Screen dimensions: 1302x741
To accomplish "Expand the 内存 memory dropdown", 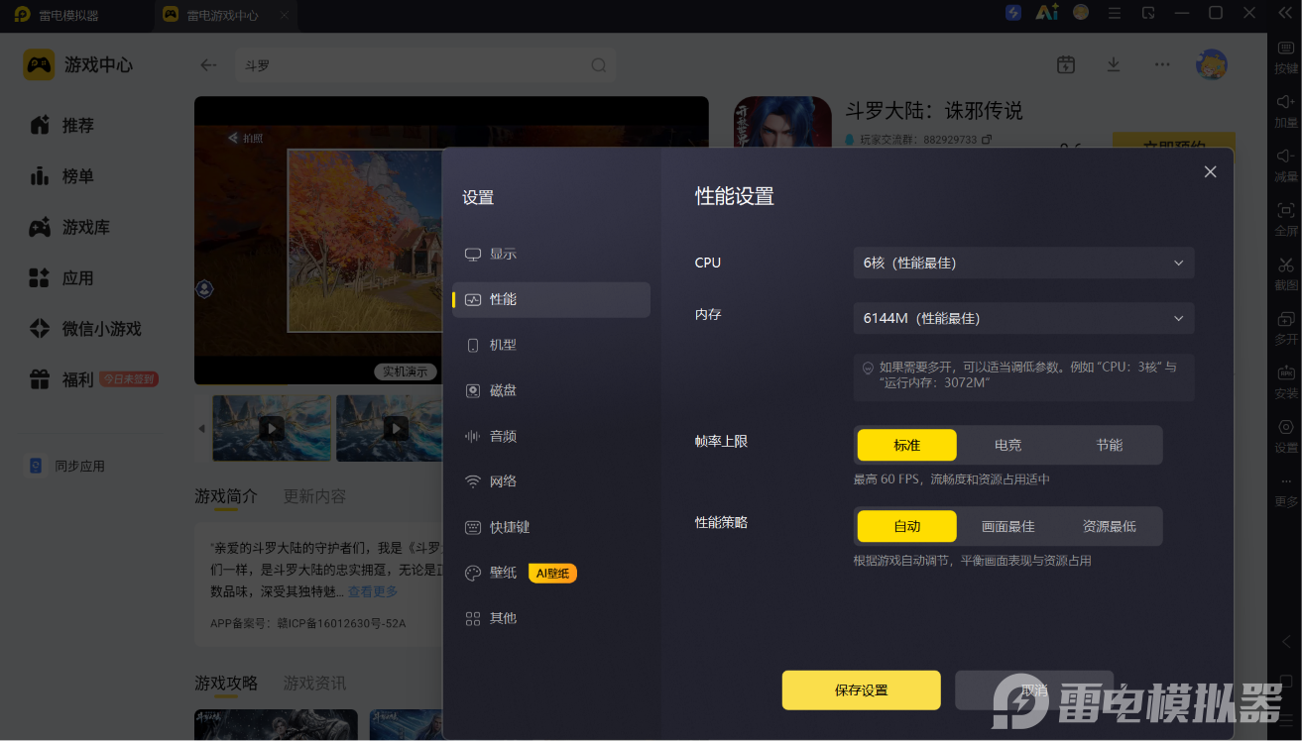I will pyautogui.click(x=1023, y=319).
